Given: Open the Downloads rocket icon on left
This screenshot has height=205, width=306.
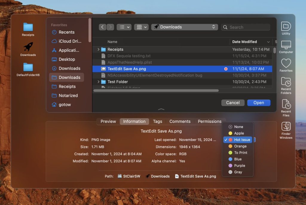Looking at the screenshot, I should 28,47.
